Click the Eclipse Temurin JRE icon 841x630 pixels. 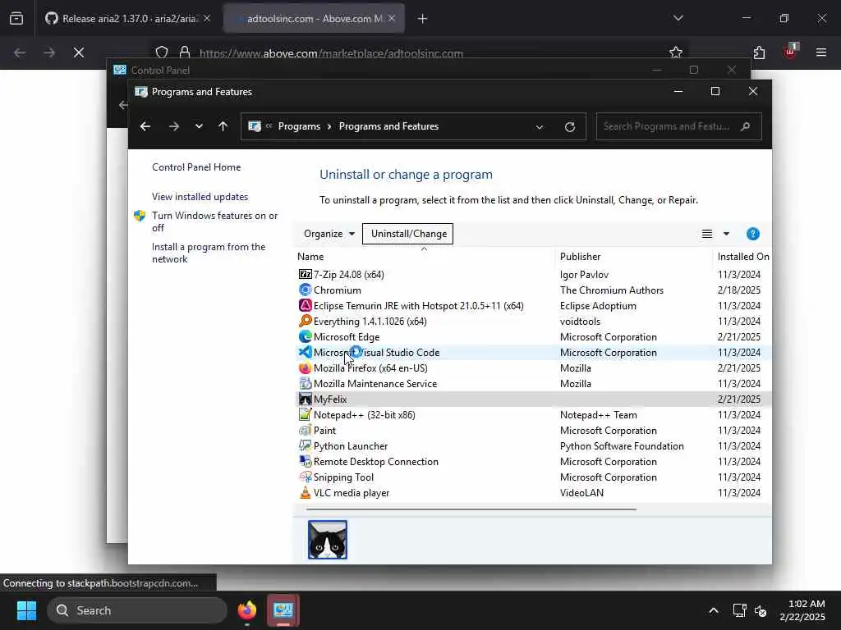(306, 305)
